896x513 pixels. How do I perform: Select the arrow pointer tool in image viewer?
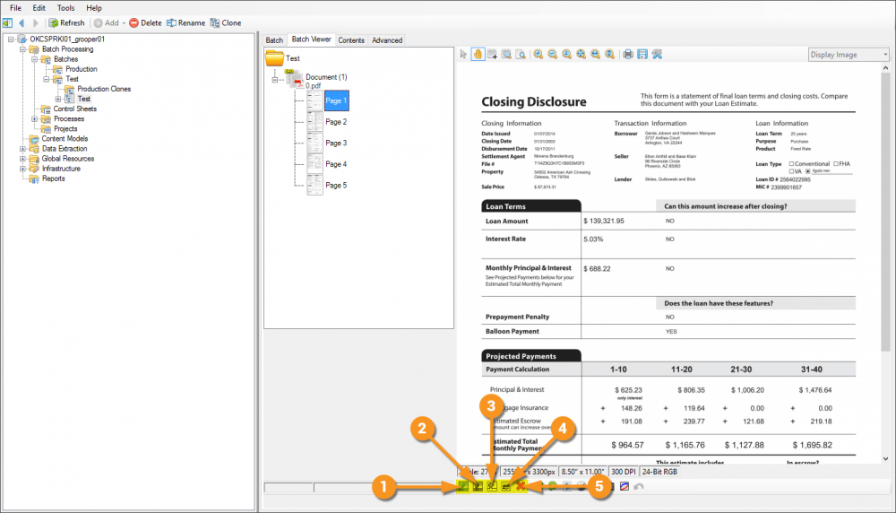(x=463, y=55)
